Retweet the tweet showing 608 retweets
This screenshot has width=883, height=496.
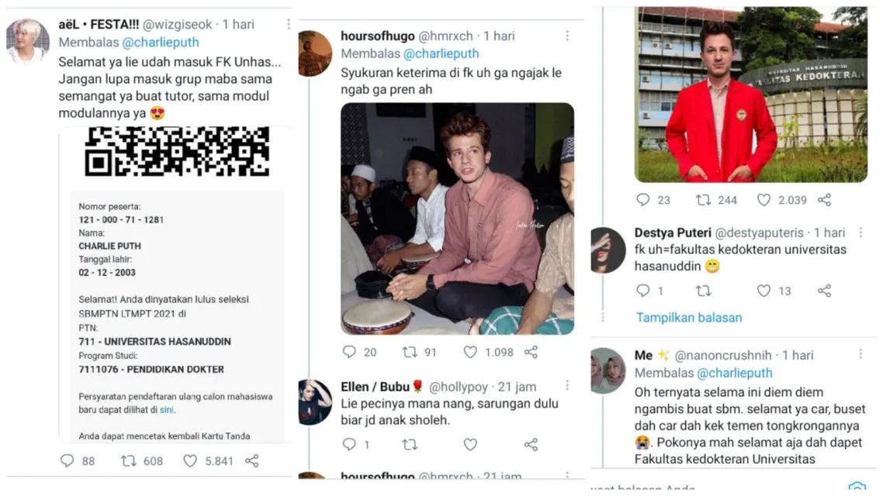tap(128, 461)
